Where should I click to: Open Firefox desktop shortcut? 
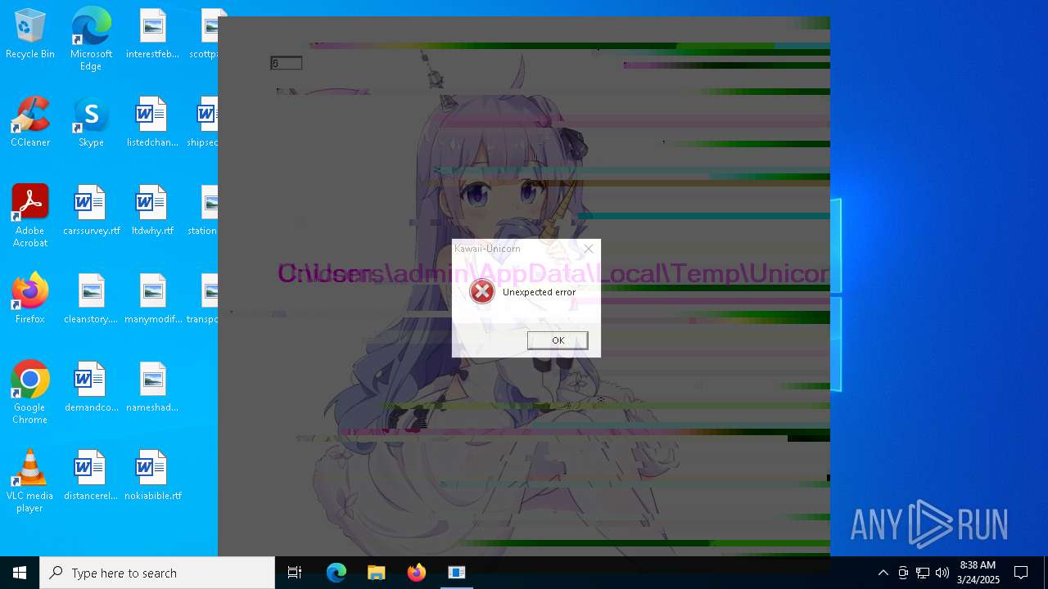[30, 299]
